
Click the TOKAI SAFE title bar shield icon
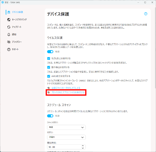tap(3, 2)
